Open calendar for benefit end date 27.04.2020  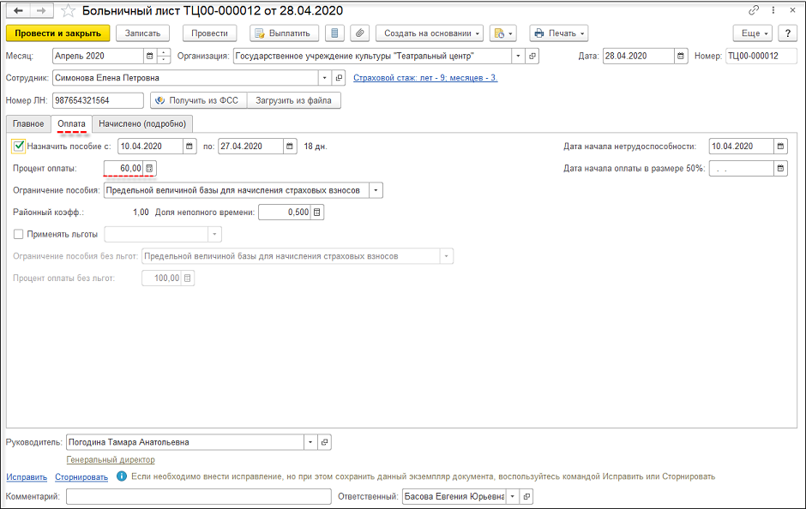pos(290,147)
